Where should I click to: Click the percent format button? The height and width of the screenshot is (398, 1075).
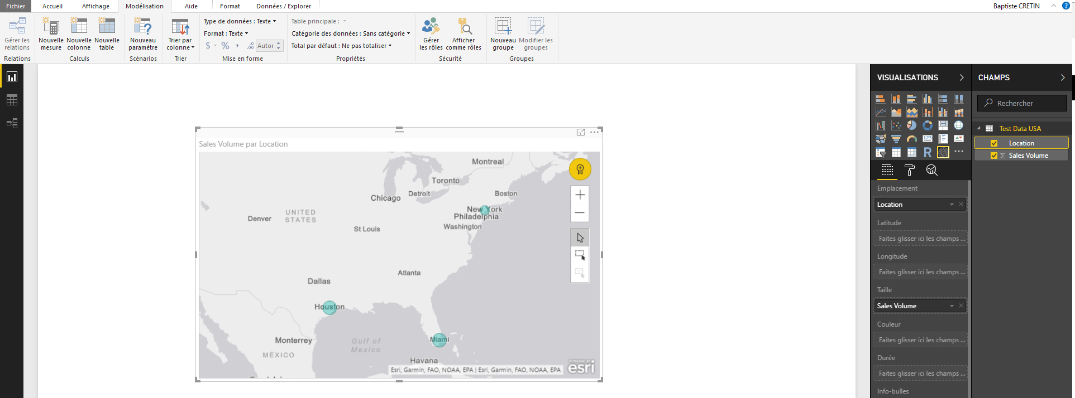pyautogui.click(x=225, y=46)
